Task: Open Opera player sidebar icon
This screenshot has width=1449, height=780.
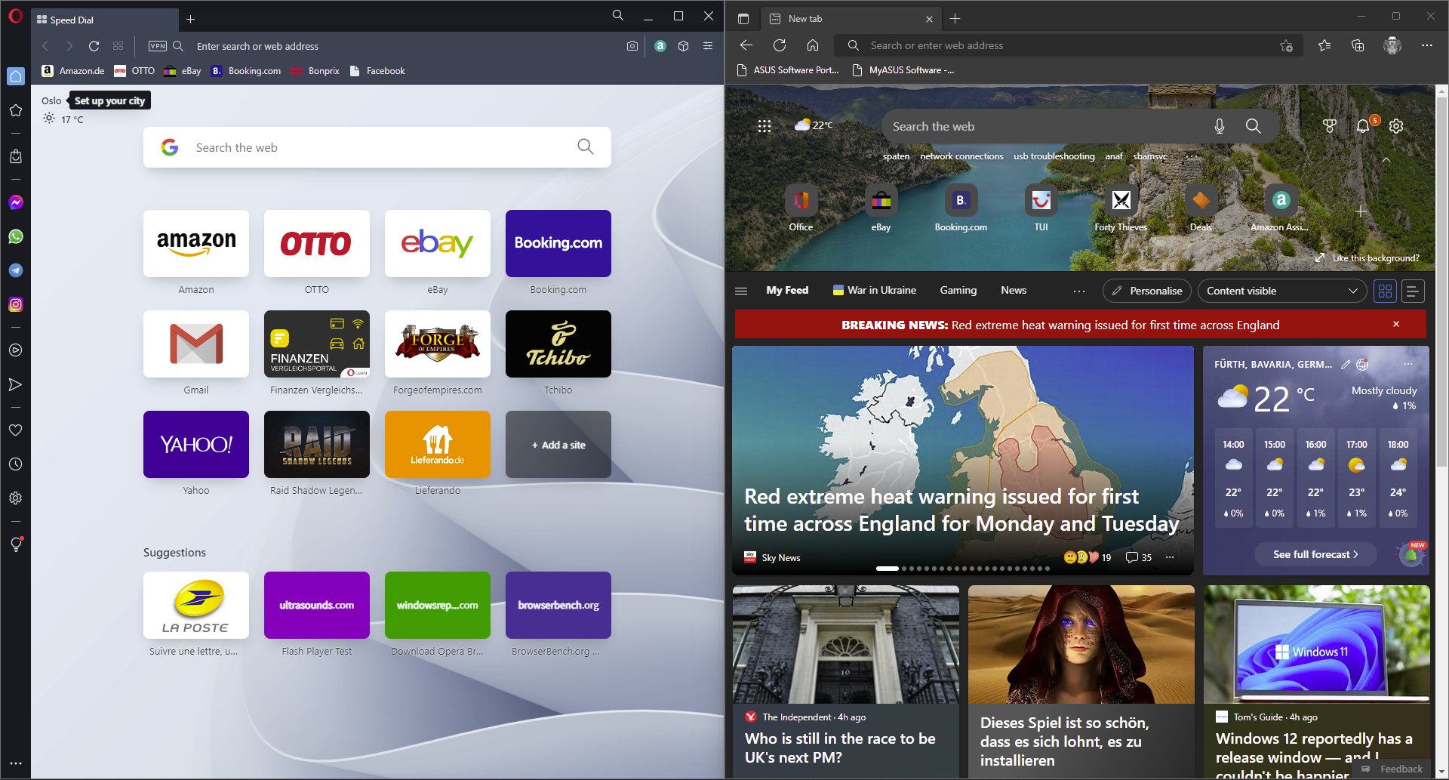Action: tap(15, 350)
